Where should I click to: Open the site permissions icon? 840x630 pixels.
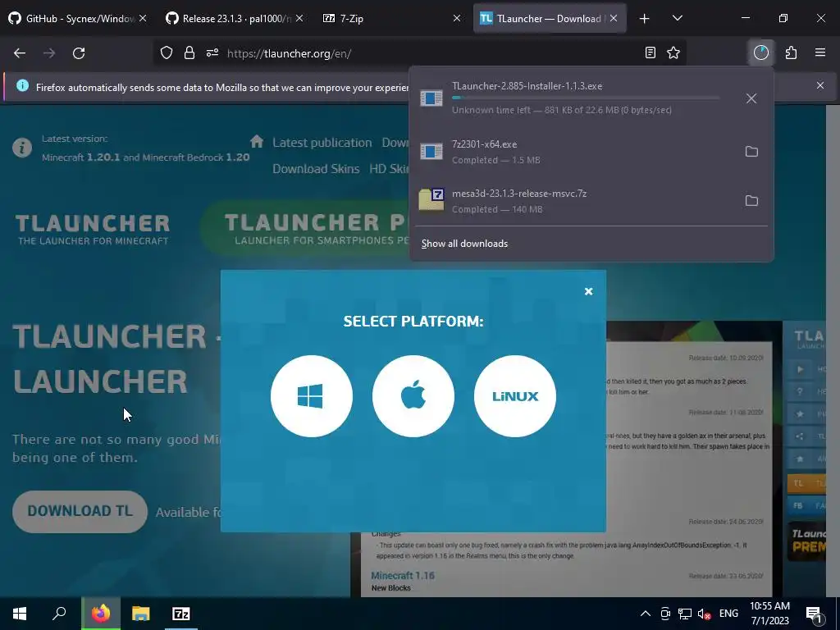212,53
